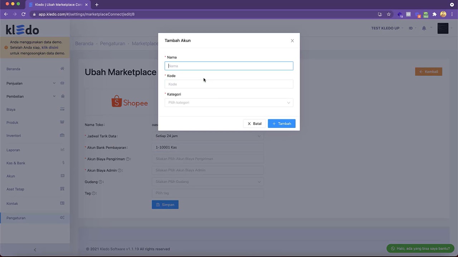This screenshot has width=458, height=257.
Task: Click the Pilih tag field
Action: (208, 193)
